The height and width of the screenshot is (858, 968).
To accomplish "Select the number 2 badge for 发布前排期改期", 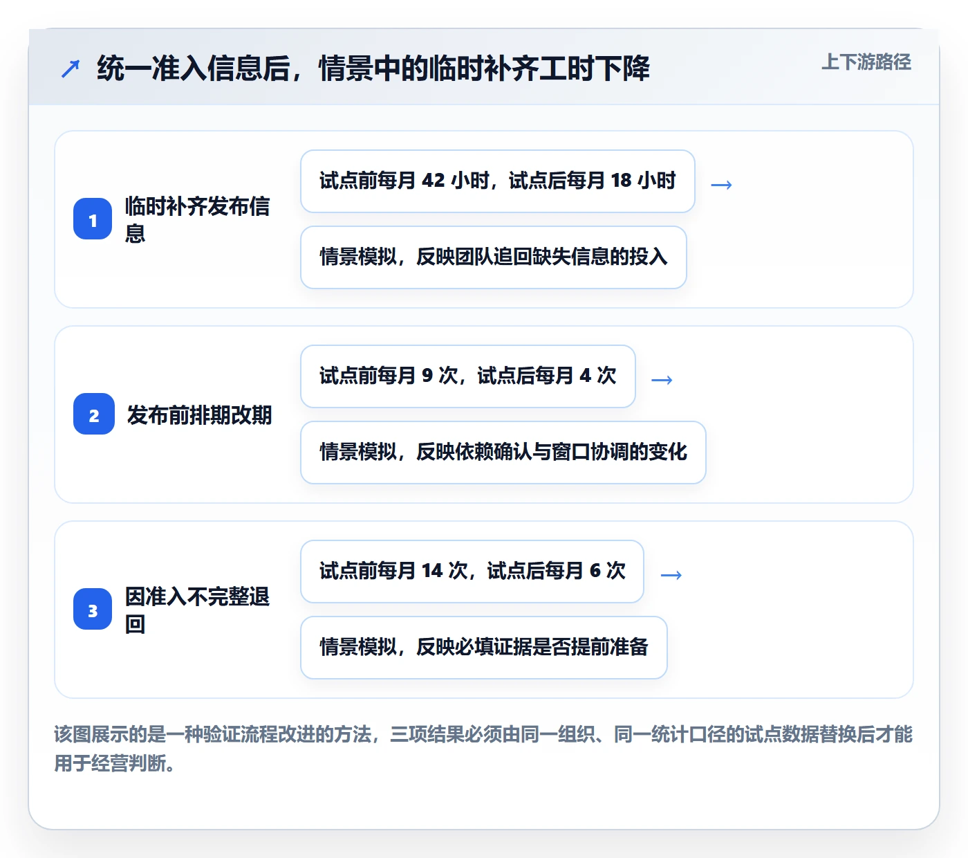I will [94, 414].
